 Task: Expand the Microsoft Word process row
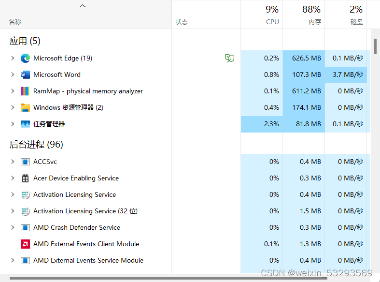click(x=13, y=75)
